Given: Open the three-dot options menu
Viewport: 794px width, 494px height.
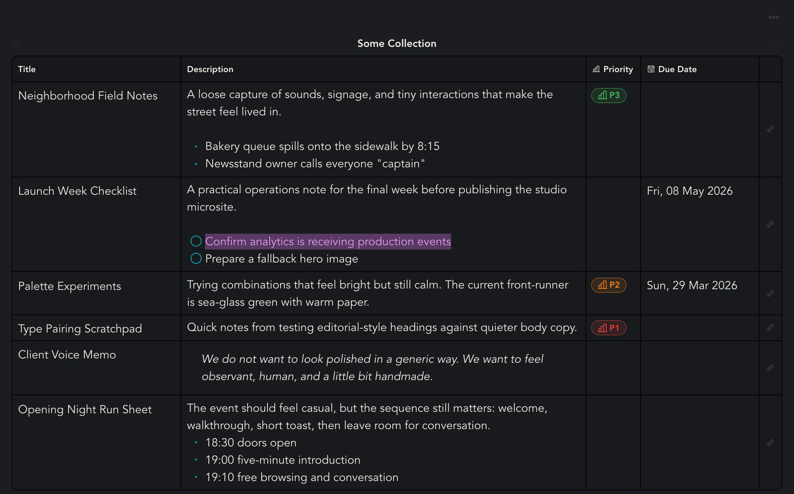Looking at the screenshot, I should 773,17.
